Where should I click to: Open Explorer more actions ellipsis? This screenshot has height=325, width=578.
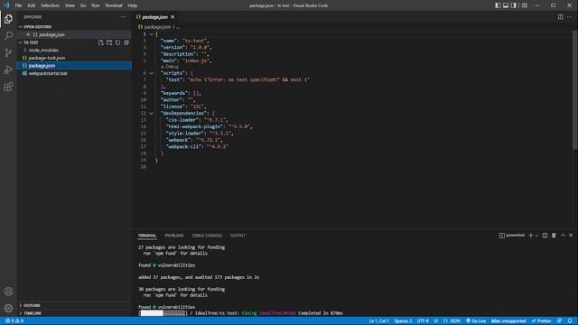(x=123, y=17)
